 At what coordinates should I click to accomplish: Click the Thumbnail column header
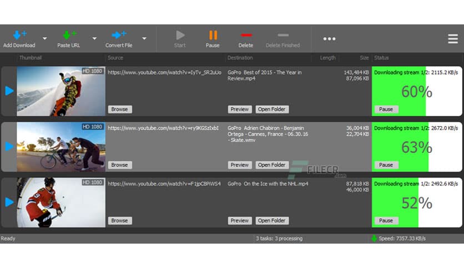tap(31, 58)
